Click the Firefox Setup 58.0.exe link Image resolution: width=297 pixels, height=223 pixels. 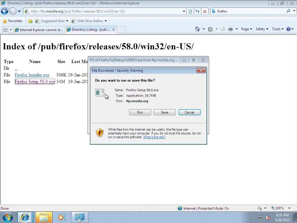coord(35,82)
